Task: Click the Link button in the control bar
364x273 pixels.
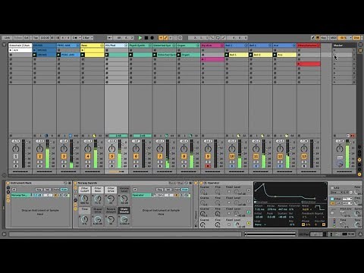Action: tap(7, 38)
